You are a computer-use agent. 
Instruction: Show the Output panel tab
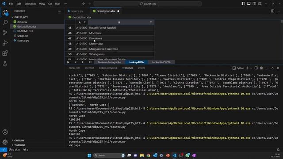coord(89,68)
